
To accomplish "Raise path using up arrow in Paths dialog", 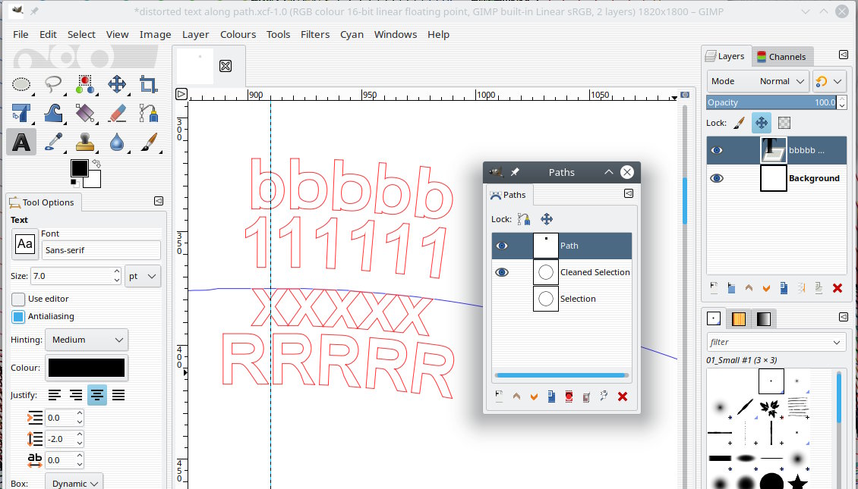I will (x=516, y=397).
